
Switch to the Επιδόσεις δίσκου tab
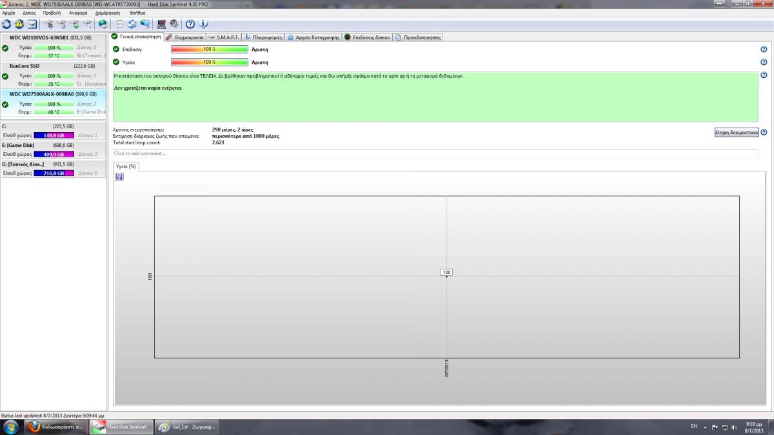368,37
